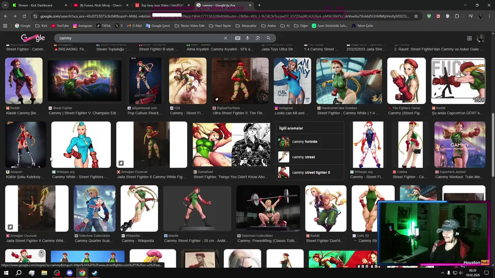Open the Resim-Video Edit bookmarks folder
Viewport: 495px width, 278px height.
coord(189,26)
